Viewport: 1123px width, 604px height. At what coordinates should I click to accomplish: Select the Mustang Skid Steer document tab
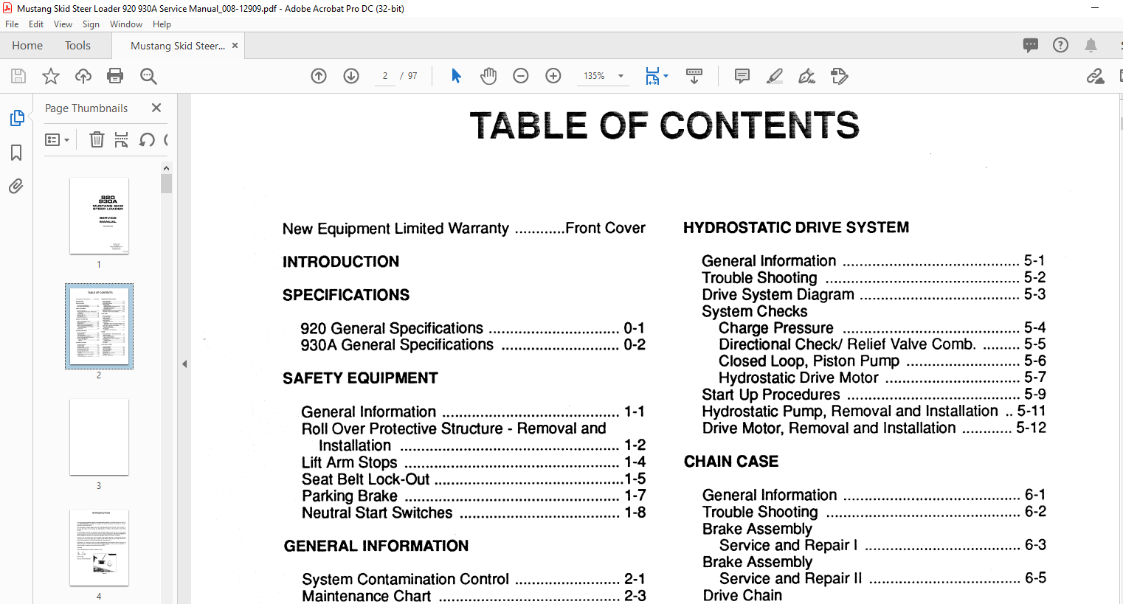tap(178, 46)
